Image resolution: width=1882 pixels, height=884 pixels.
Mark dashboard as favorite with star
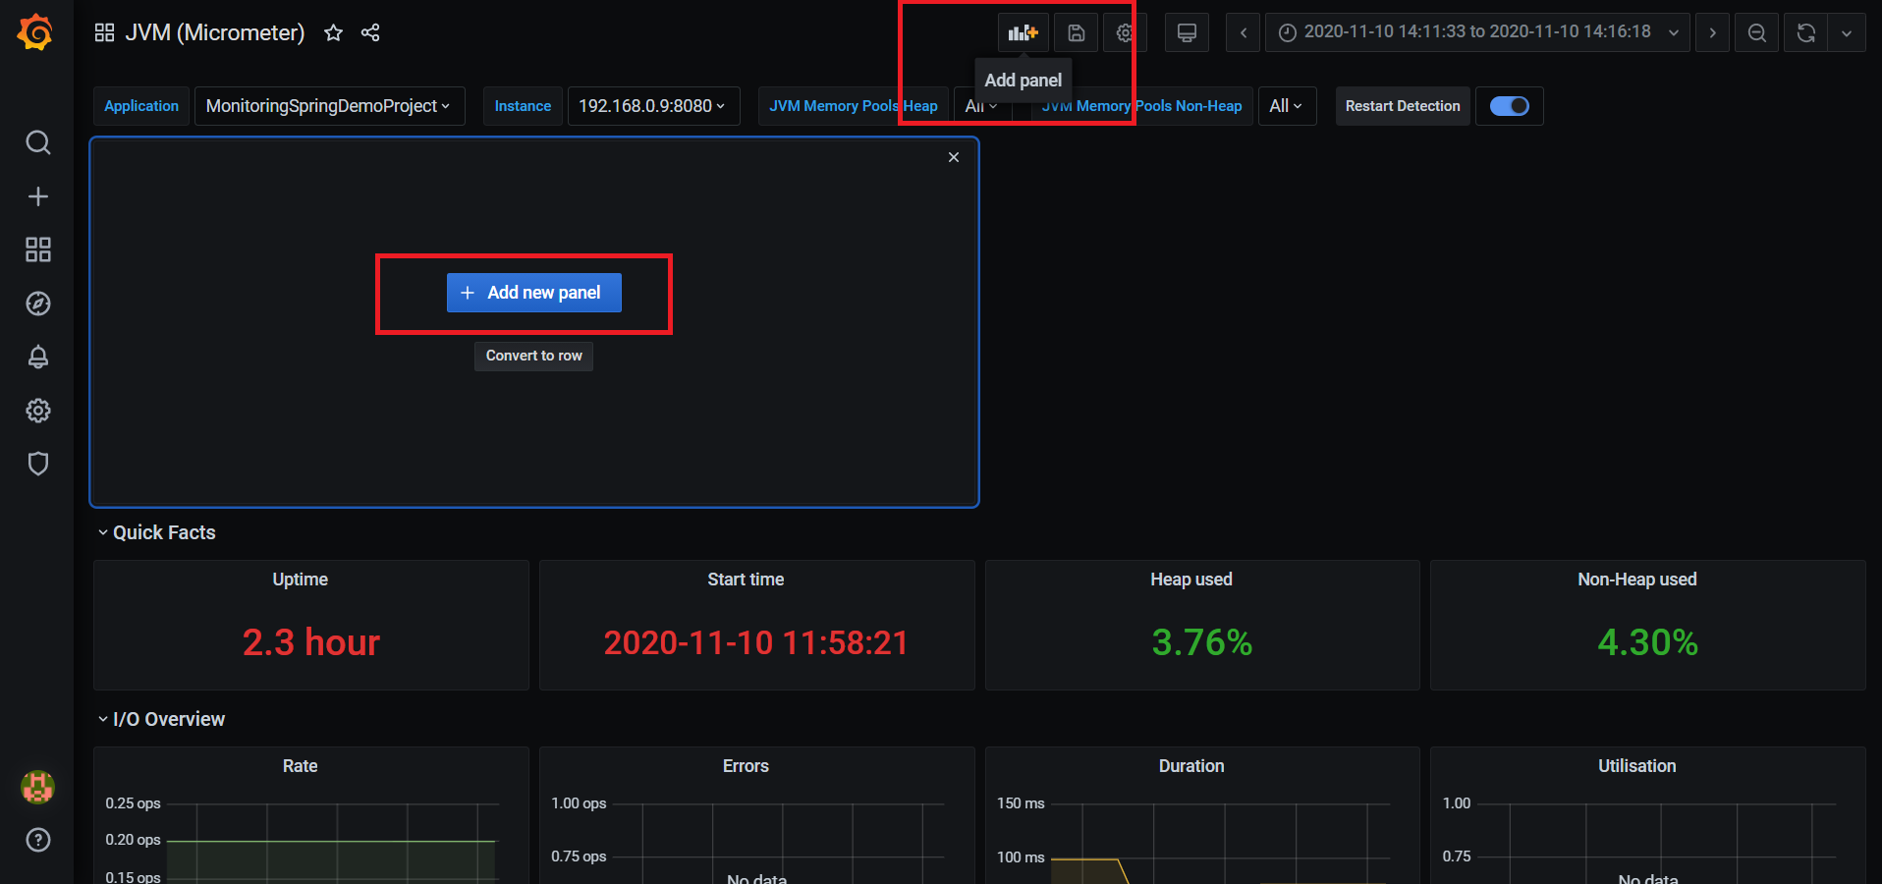[334, 32]
